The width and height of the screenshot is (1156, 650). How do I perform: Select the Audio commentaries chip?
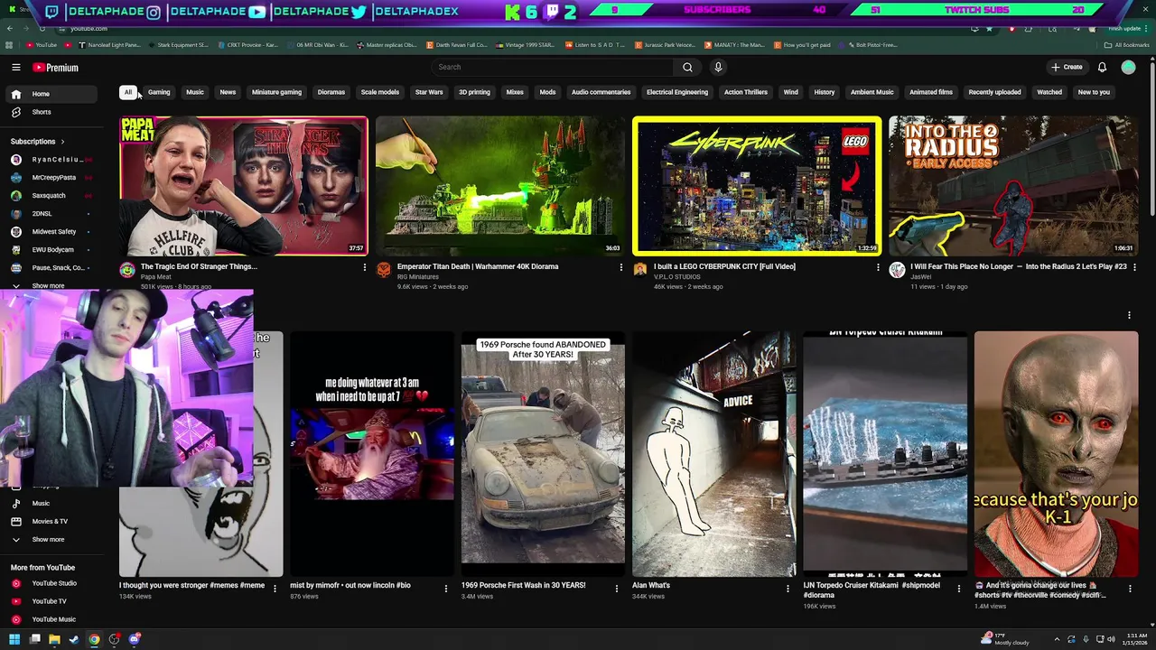click(601, 92)
